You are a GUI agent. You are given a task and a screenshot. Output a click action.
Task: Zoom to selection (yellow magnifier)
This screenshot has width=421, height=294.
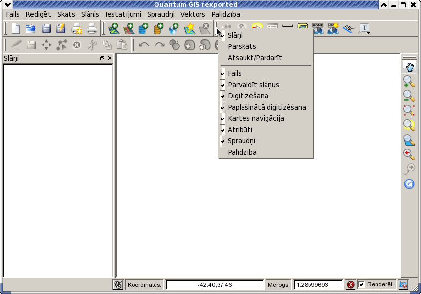409,125
